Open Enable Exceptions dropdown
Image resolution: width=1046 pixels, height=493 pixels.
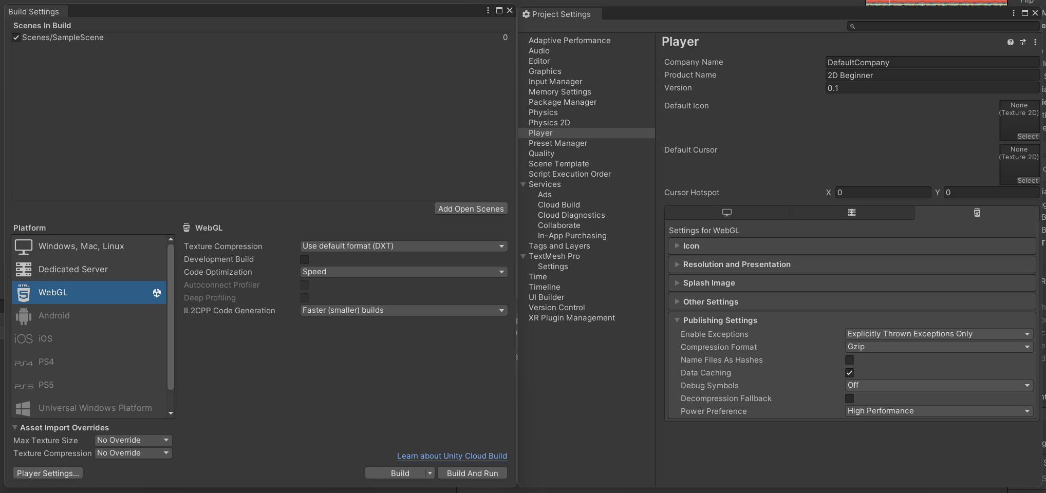click(939, 334)
